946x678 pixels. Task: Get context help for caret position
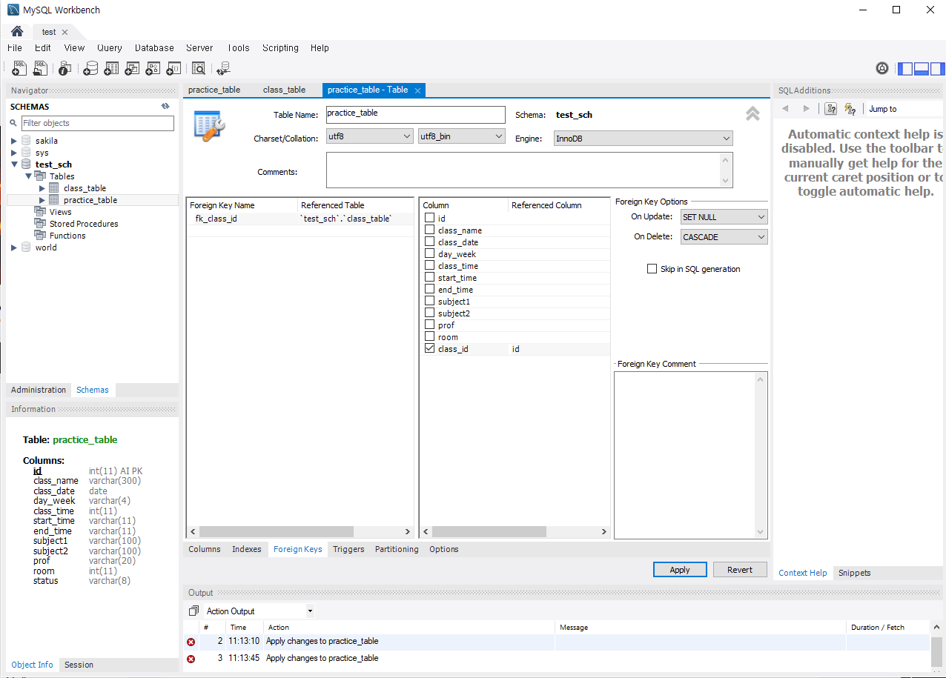point(831,109)
